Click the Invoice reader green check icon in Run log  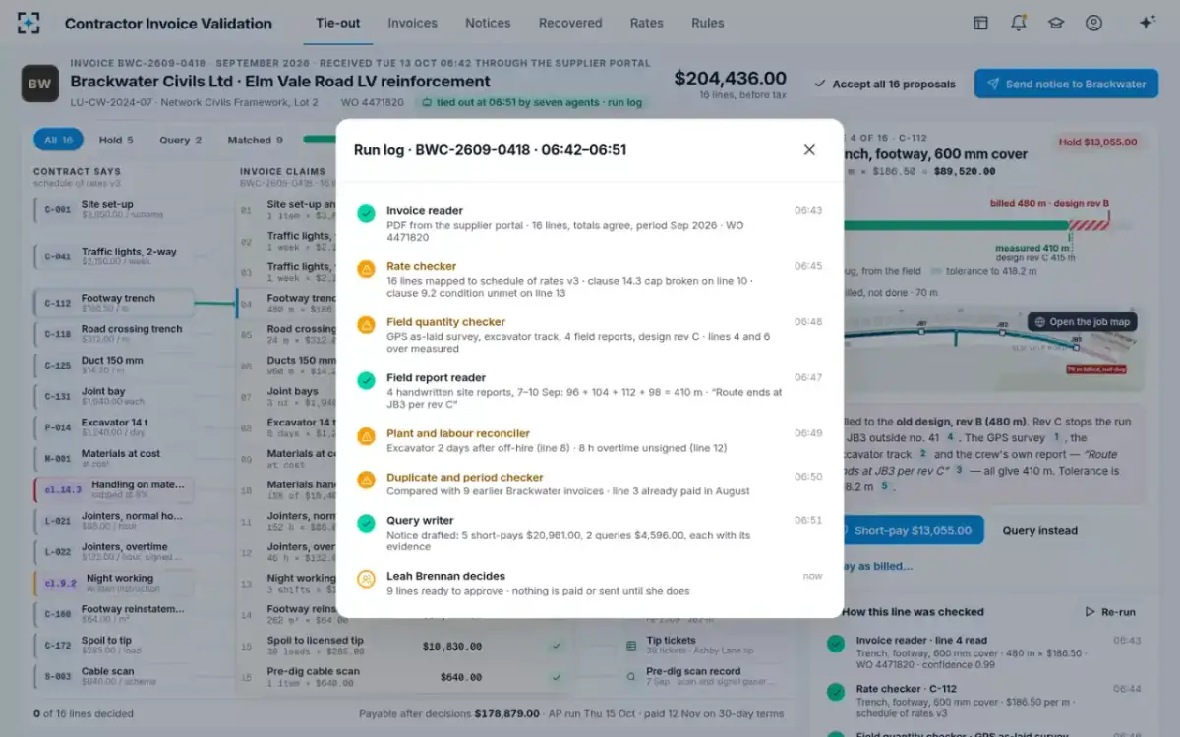[x=366, y=212]
